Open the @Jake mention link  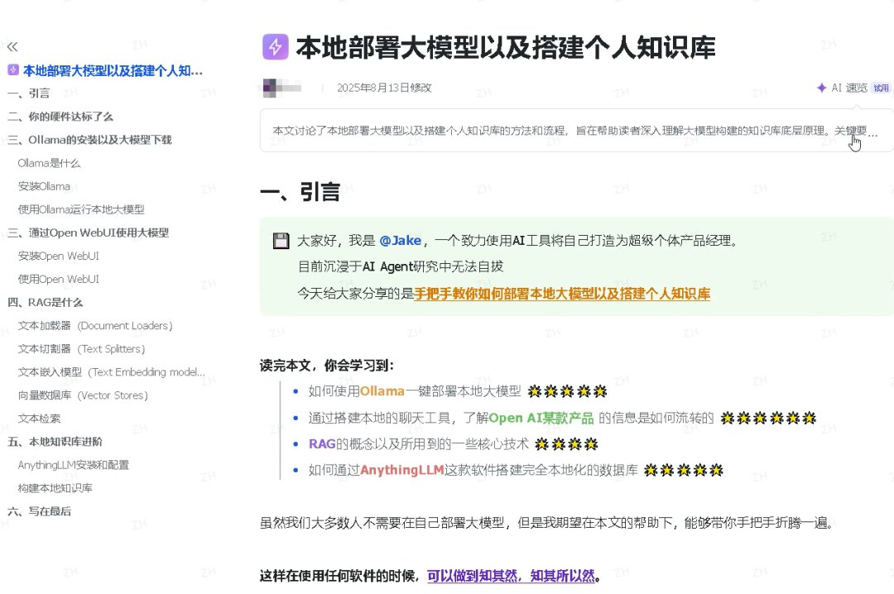[x=401, y=241]
